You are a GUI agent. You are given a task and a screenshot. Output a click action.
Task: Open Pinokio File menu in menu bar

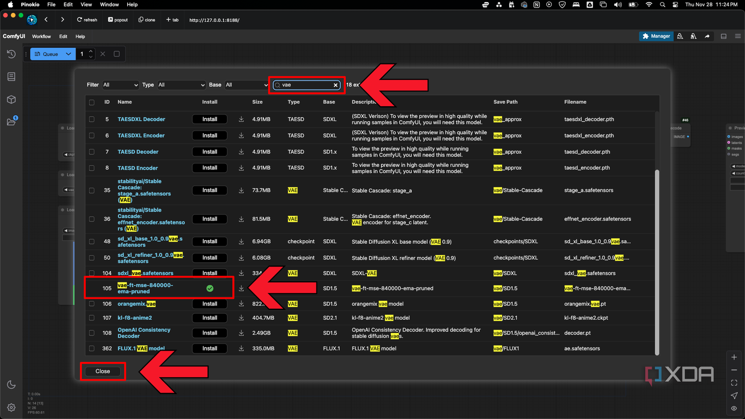point(51,4)
